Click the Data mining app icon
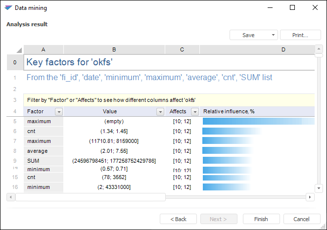 coord(8,8)
